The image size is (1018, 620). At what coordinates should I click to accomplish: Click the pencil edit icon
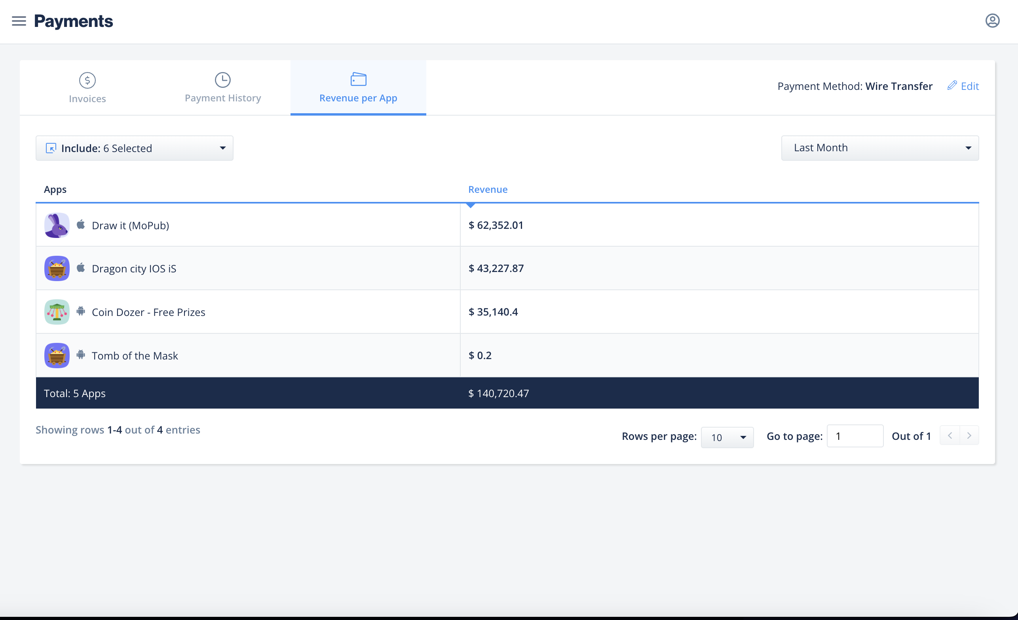[x=952, y=86]
